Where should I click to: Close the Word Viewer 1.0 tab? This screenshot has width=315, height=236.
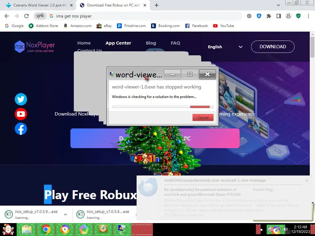pos(71,6)
